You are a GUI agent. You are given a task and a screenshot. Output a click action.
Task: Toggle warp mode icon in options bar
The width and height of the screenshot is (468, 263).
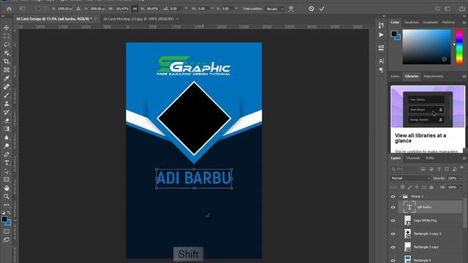pos(291,9)
